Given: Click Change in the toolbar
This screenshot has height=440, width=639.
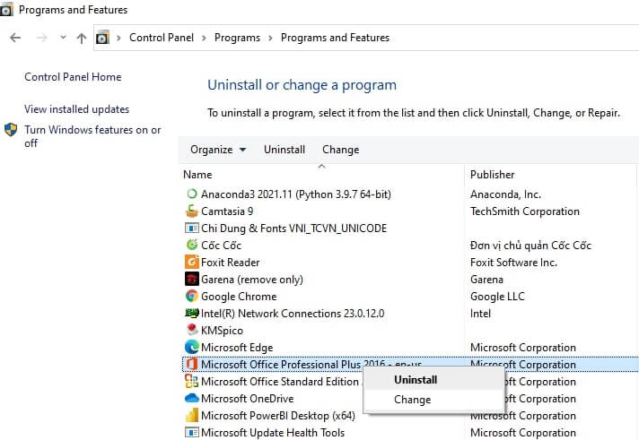Looking at the screenshot, I should (x=341, y=150).
